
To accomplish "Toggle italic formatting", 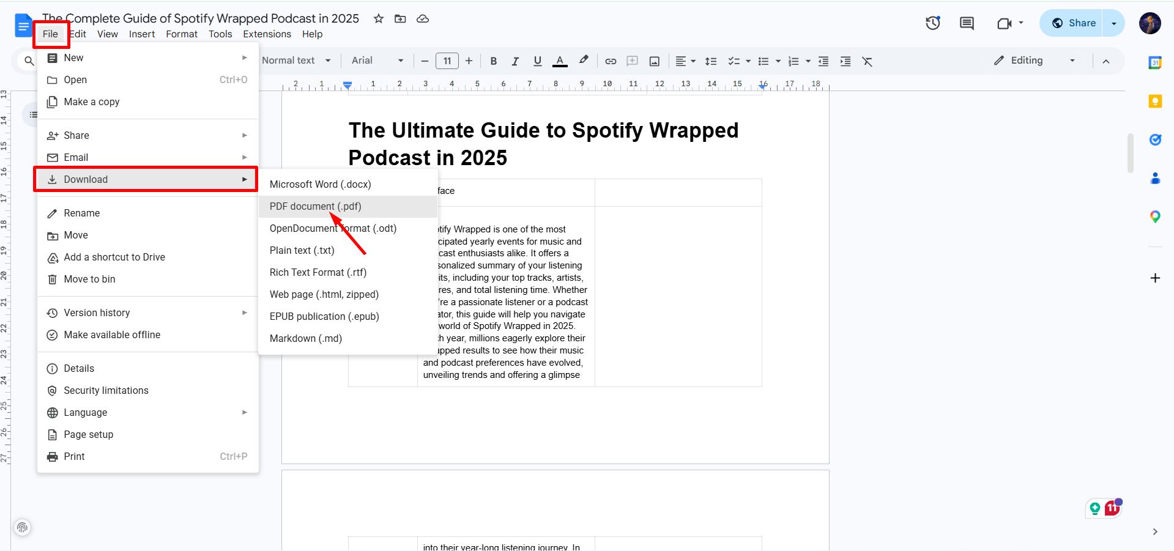I will tap(515, 61).
